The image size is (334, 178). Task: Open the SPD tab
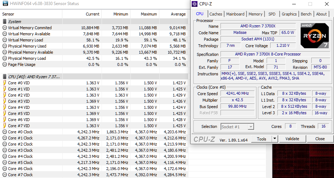coord(272,14)
